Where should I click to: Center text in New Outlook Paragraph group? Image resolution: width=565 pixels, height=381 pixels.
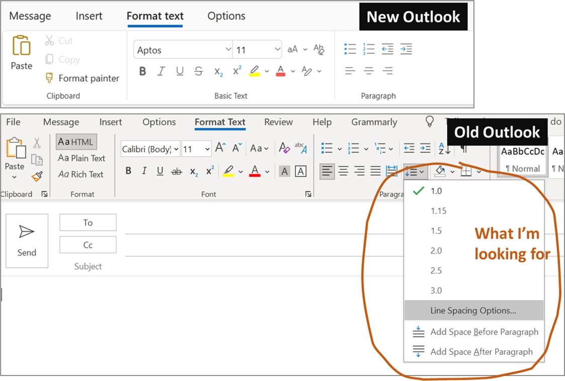click(x=369, y=70)
